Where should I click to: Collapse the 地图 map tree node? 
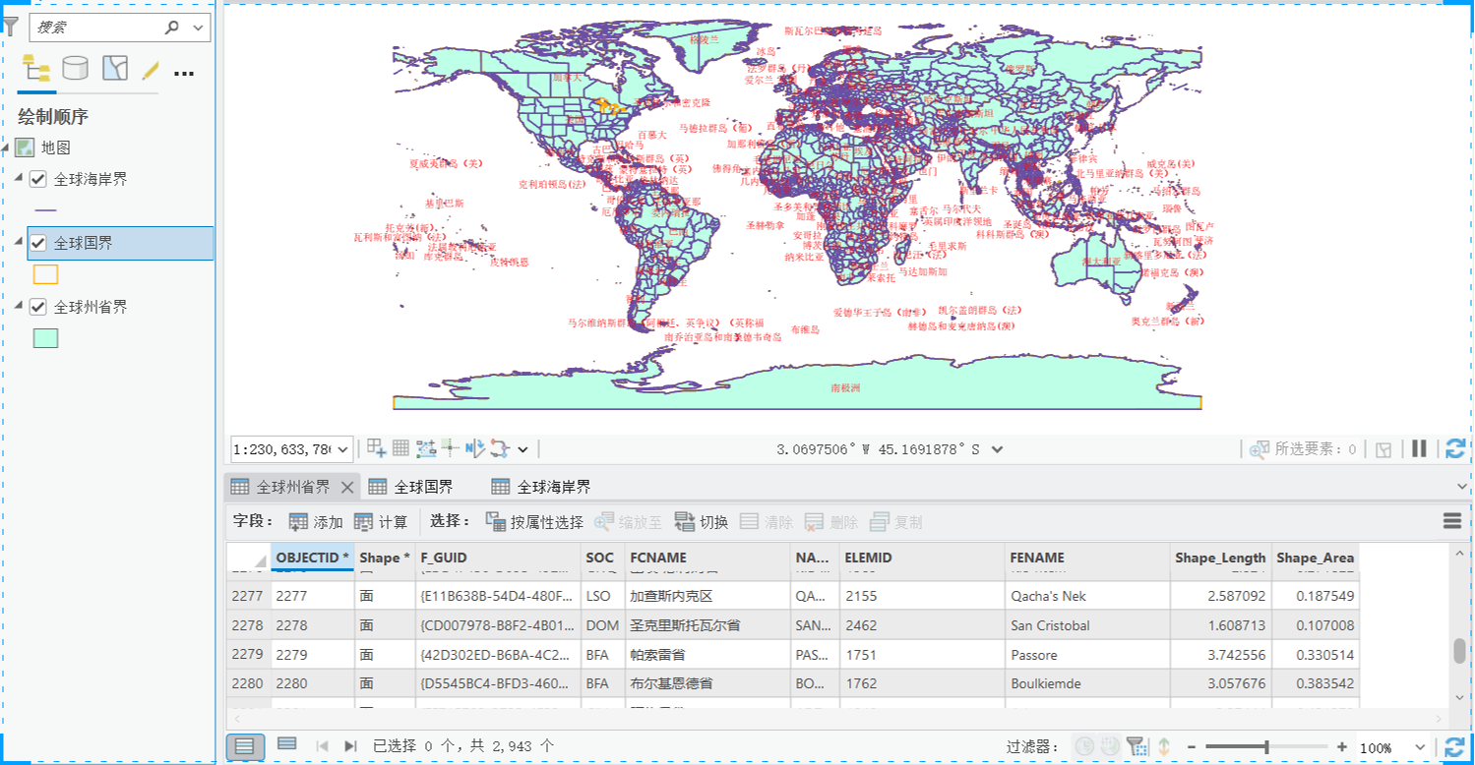click(7, 147)
